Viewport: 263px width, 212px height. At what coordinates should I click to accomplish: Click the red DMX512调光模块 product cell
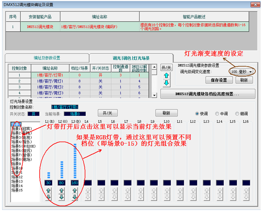tap(40, 27)
